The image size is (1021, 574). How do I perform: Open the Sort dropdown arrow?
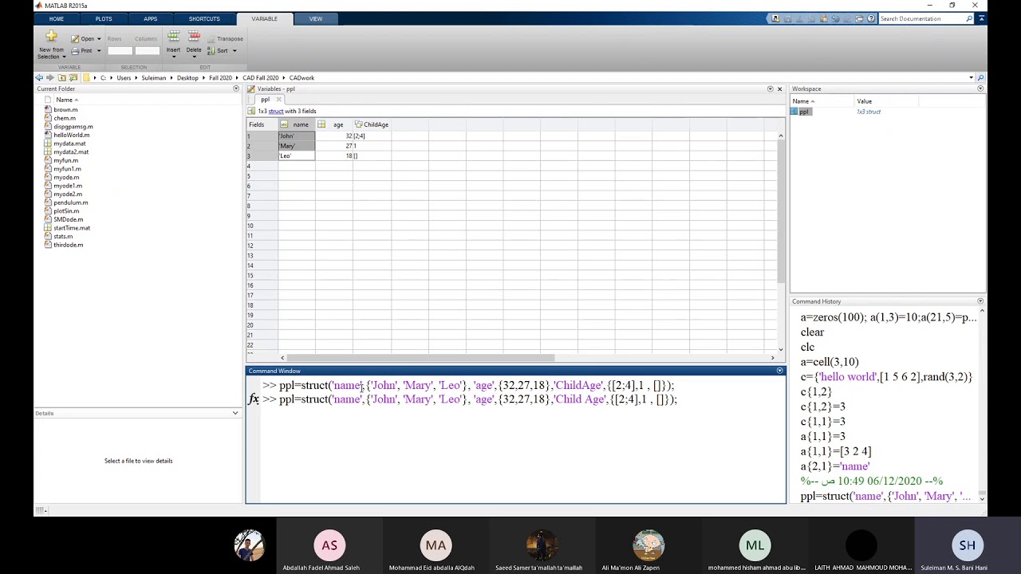[x=234, y=51]
